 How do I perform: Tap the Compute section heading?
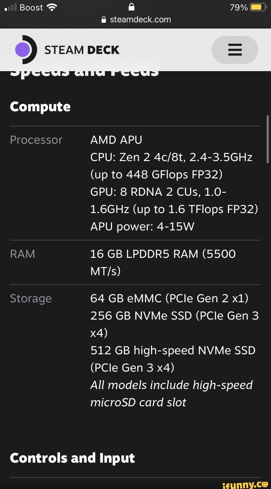(x=40, y=106)
